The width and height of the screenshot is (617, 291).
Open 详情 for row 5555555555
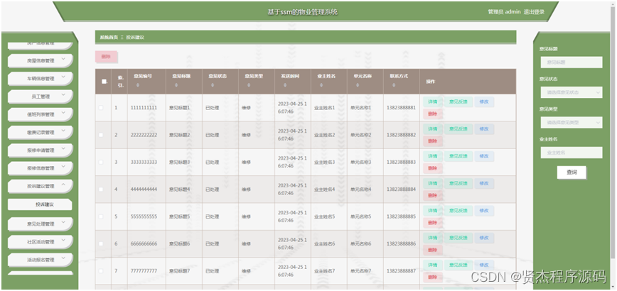tap(433, 211)
